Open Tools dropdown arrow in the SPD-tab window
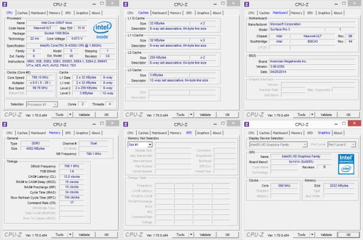Screen dimensions: 363x240 click(191, 235)
